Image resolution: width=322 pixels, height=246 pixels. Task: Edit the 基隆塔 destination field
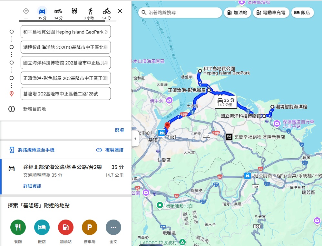point(66,93)
